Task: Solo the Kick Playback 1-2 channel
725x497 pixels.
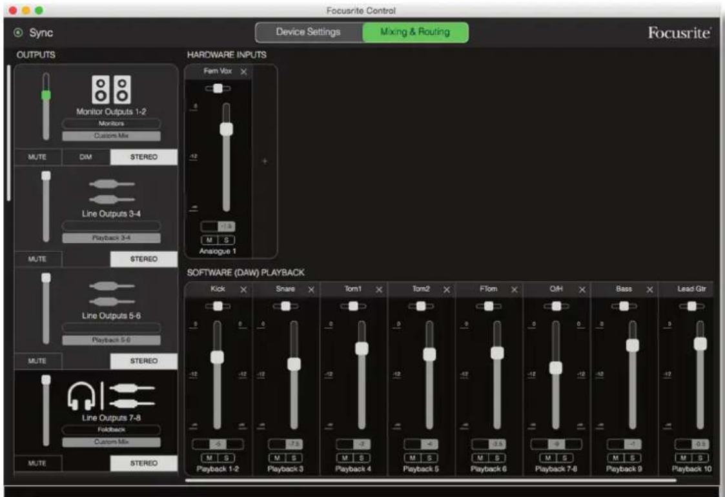Action: (x=227, y=458)
